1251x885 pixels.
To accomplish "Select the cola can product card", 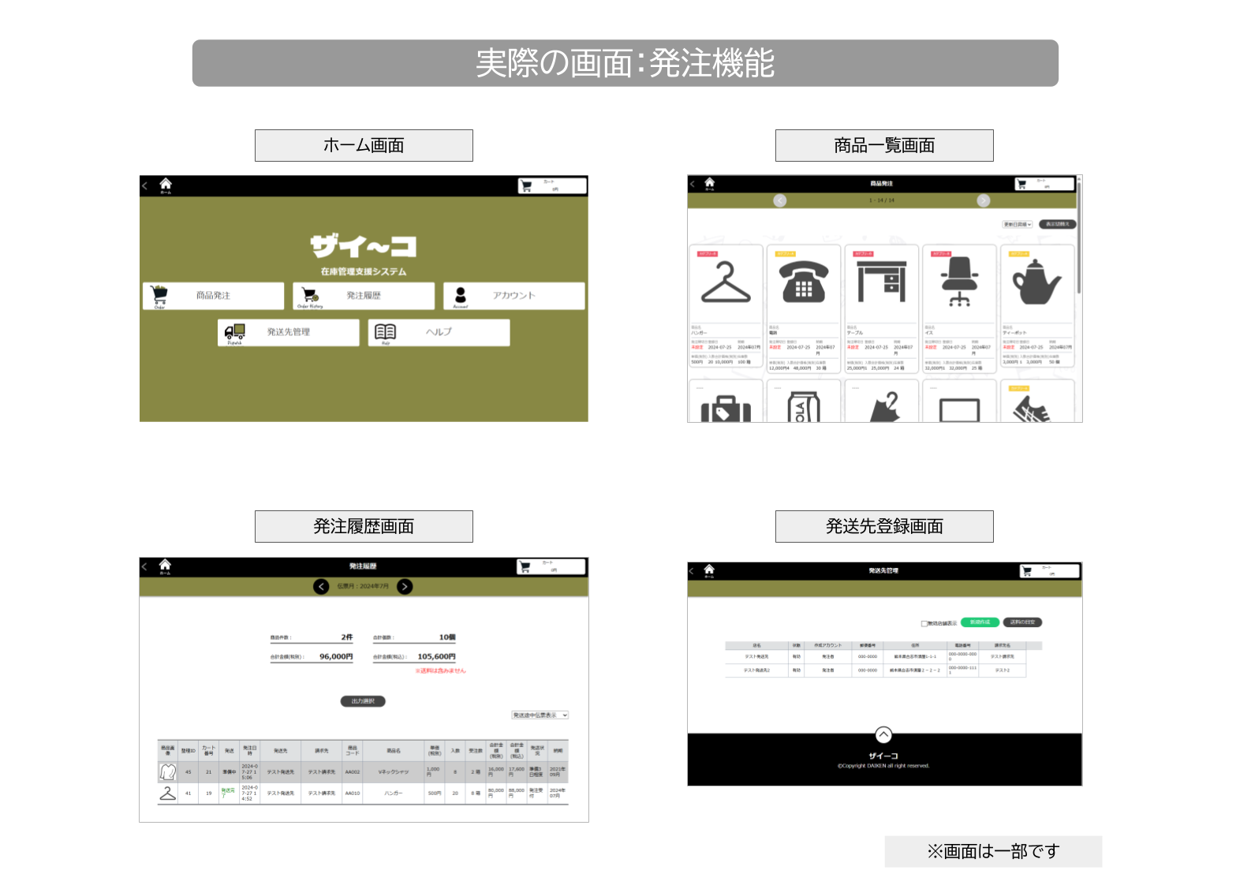I will tap(803, 401).
